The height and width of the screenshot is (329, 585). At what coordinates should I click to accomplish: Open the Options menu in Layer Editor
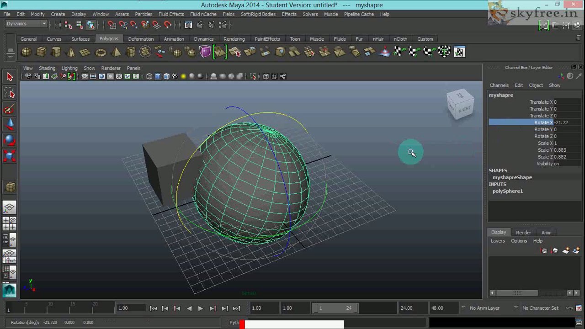[x=519, y=241]
